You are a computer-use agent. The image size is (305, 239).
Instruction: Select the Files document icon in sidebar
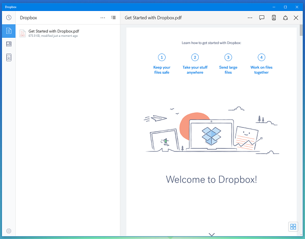point(9,31)
